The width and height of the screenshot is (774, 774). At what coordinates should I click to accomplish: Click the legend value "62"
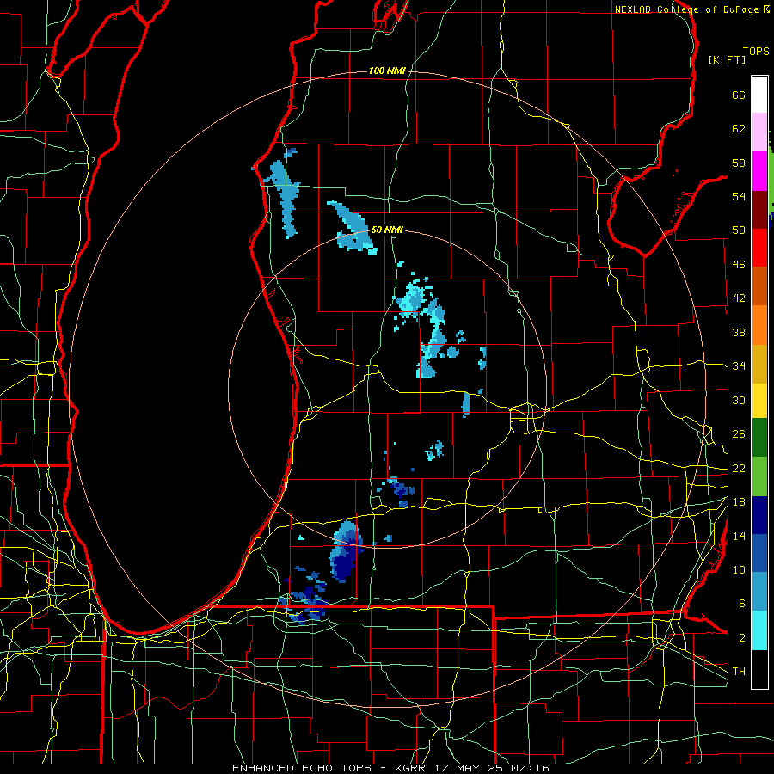point(739,129)
